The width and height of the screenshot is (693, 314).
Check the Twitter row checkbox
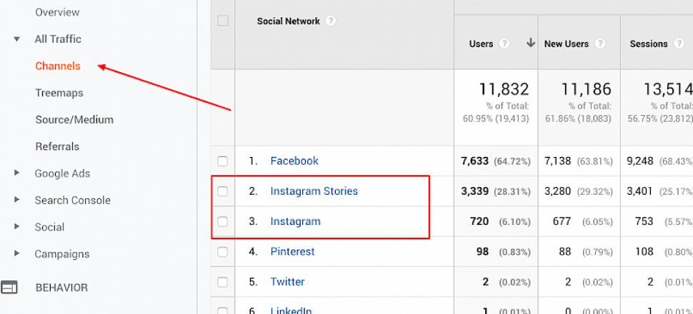pos(223,282)
